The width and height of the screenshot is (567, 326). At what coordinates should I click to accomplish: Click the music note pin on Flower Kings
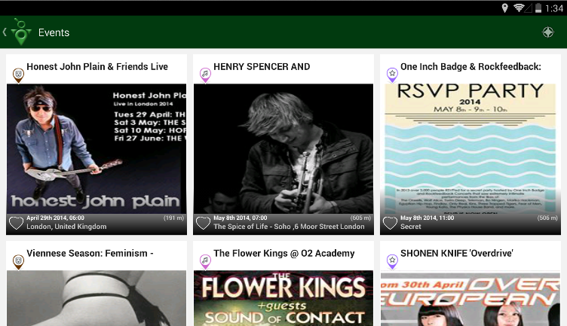click(205, 262)
